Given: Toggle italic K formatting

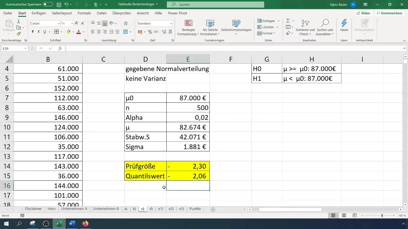Looking at the screenshot, I should [39, 32].
